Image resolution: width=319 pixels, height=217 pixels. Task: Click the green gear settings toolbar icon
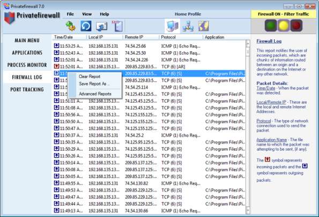(70, 26)
